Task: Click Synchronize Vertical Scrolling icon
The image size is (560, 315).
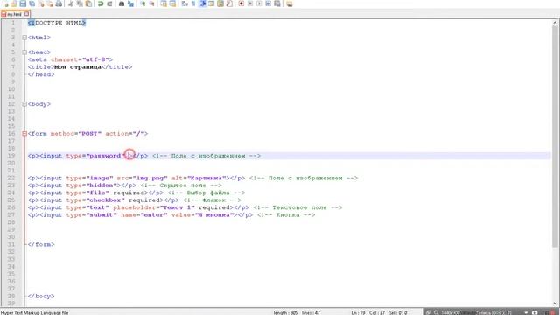Action: coord(164,3)
